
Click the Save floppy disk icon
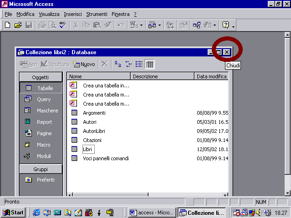tap(29, 25)
